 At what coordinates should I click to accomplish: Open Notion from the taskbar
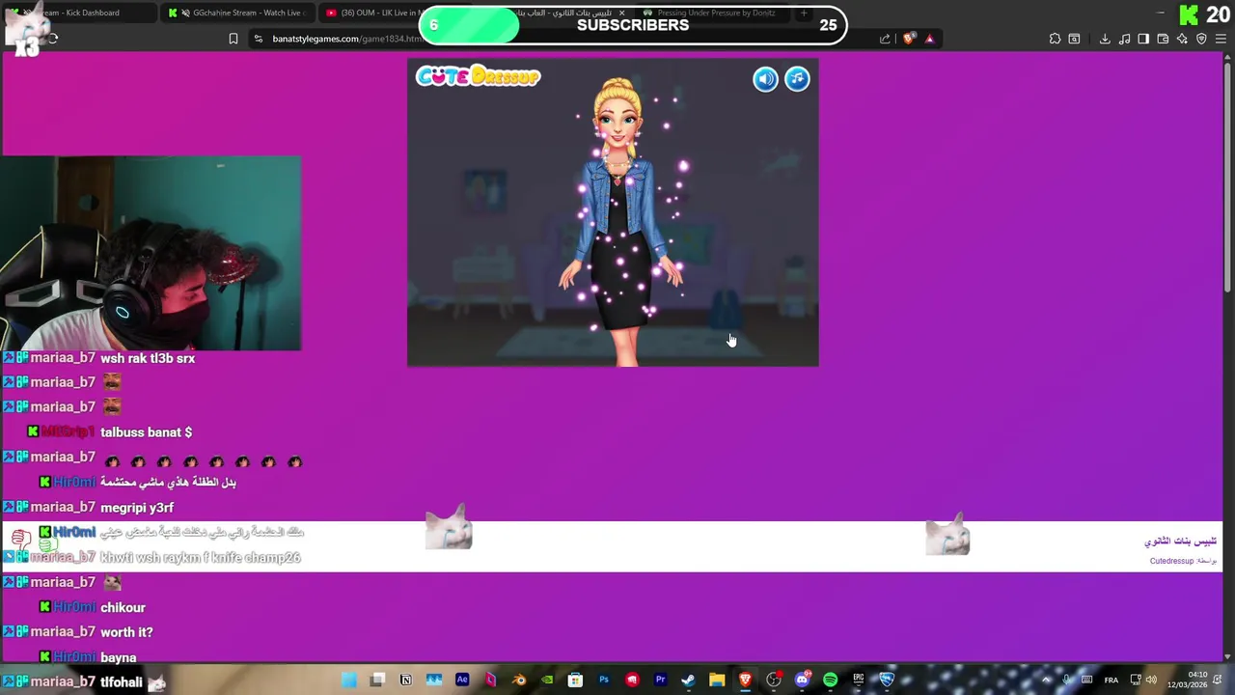pos(406,680)
